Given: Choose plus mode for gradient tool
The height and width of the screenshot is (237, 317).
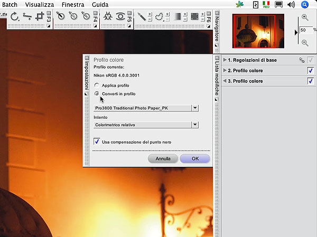Looking at the screenshot, I should pyautogui.click(x=185, y=14).
